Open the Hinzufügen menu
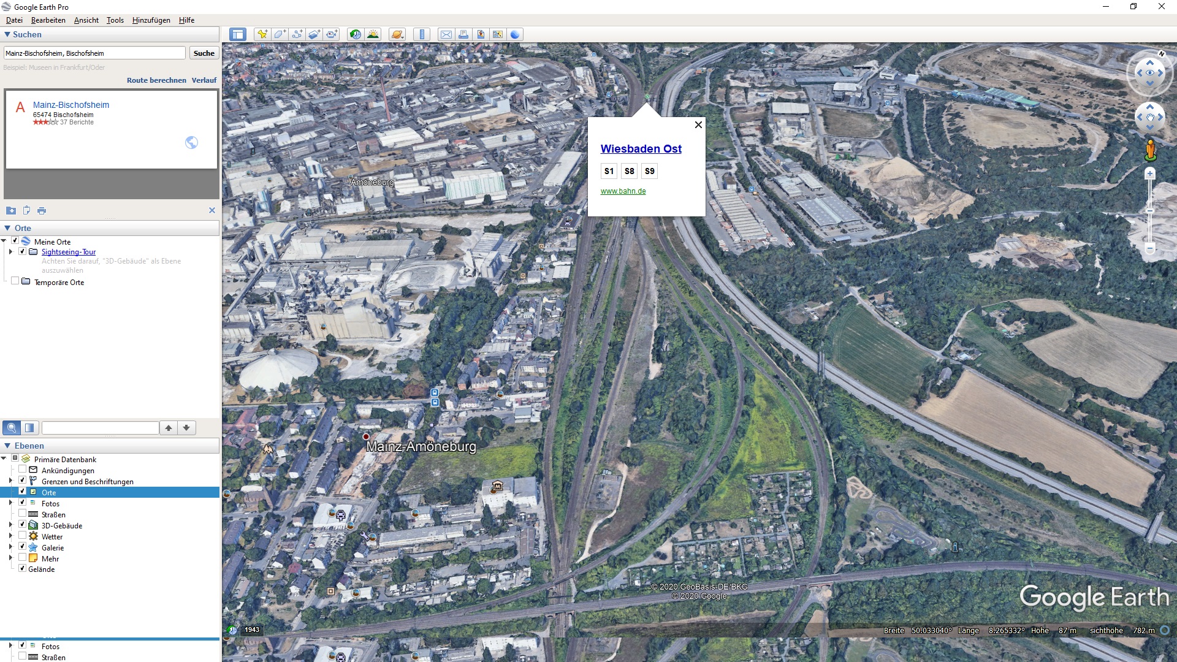The height and width of the screenshot is (662, 1177). click(x=151, y=20)
